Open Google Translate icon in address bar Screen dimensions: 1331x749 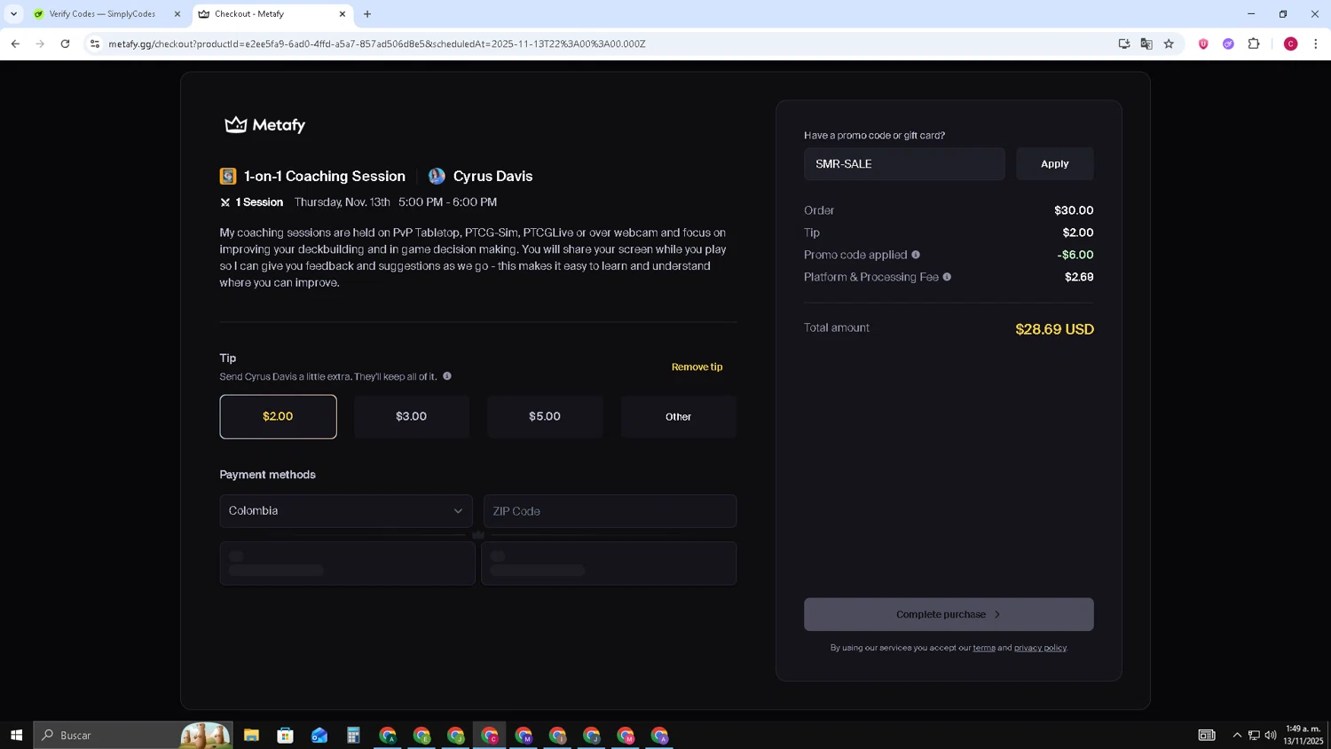[1146, 43]
